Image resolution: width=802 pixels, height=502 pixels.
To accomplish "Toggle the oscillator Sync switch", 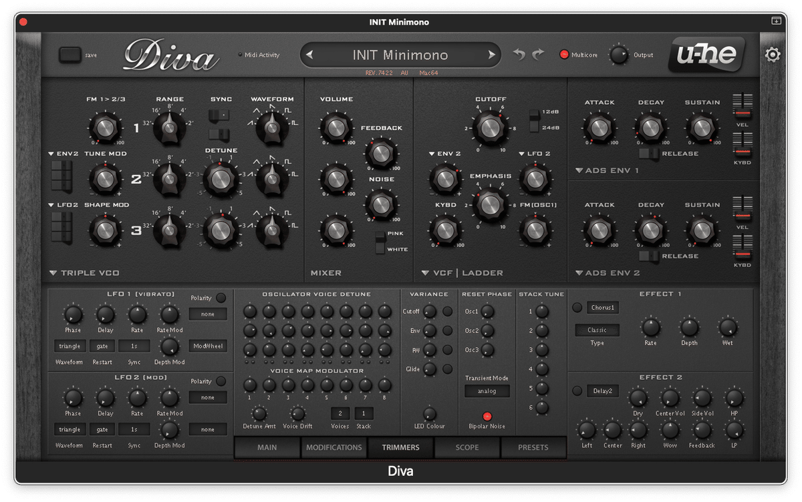I will click(x=219, y=115).
